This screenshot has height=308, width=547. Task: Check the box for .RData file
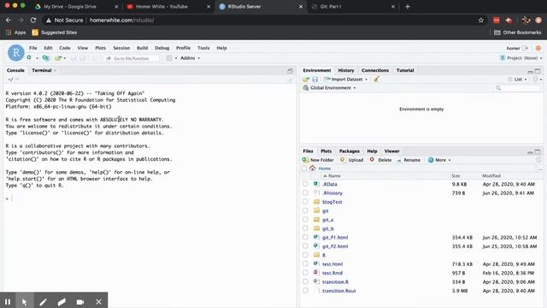(305, 184)
